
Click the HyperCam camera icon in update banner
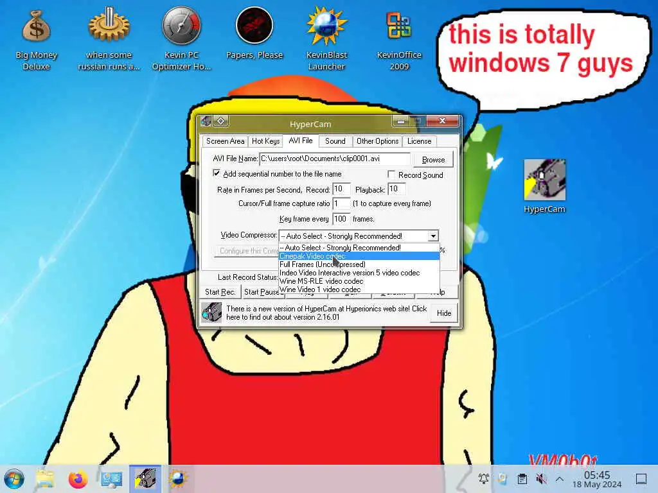click(211, 313)
